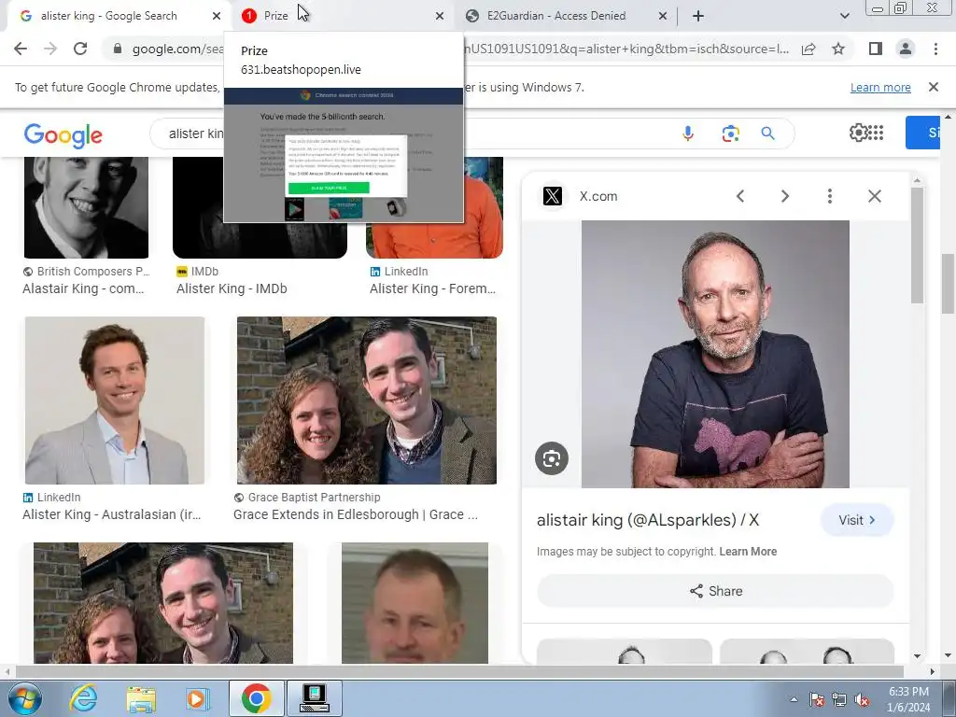This screenshot has height=717, width=956.
Task: Click the Chrome taskbar icon
Action: point(257,698)
